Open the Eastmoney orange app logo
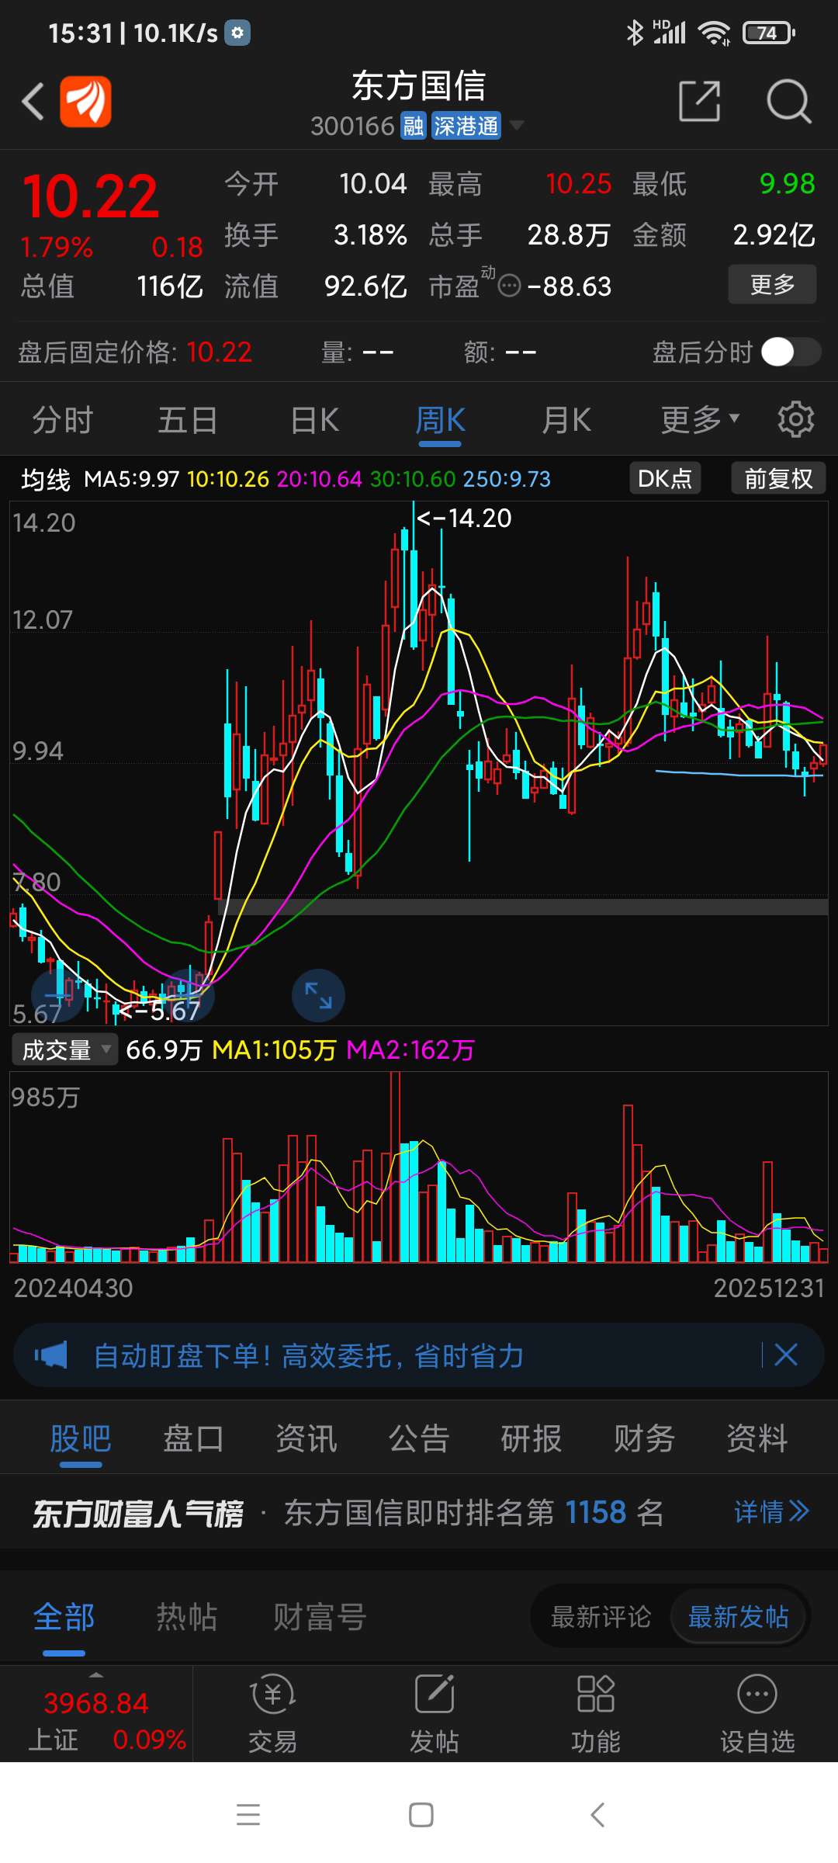This screenshot has height=1863, width=838. click(x=85, y=101)
